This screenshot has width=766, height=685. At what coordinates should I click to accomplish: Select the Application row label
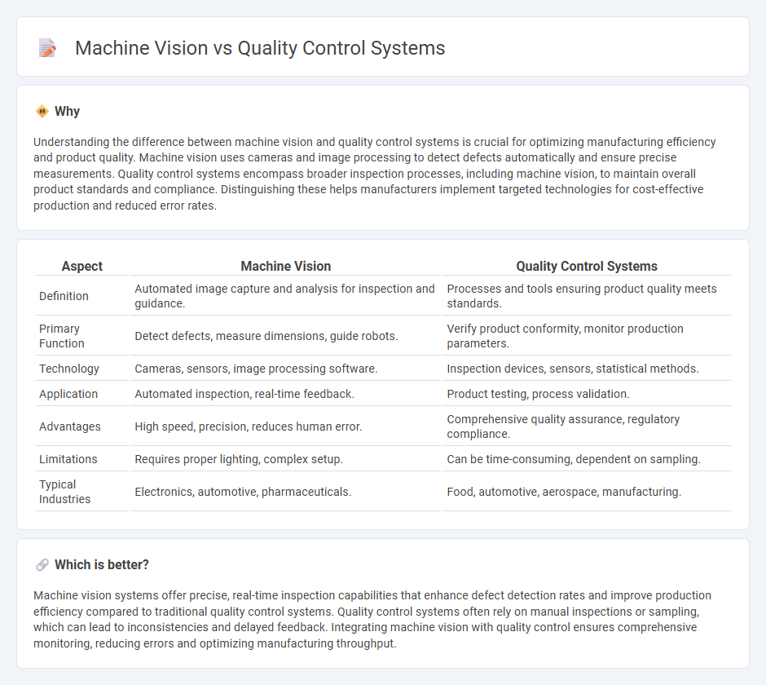pos(68,394)
